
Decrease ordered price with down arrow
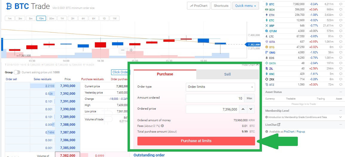(251, 109)
